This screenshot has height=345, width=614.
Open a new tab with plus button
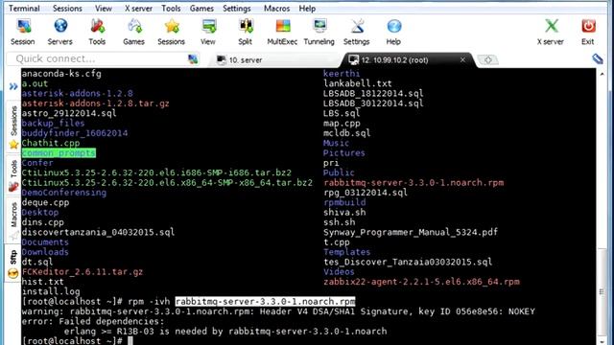pos(488,59)
